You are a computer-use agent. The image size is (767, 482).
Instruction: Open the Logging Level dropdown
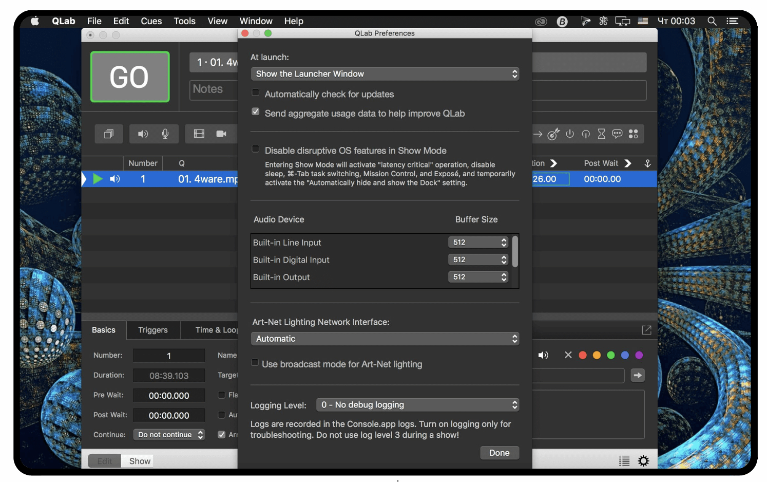[x=417, y=405]
